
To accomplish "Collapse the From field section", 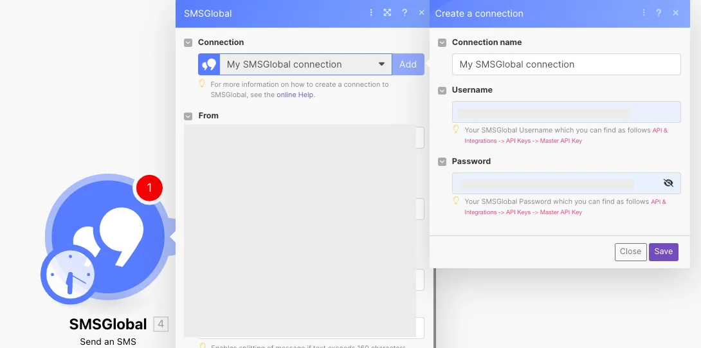I will coord(188,116).
